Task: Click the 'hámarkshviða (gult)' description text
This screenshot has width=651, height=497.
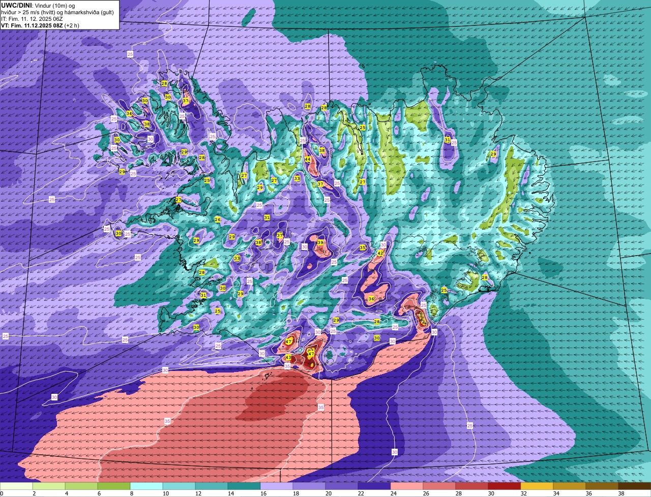Action: (x=87, y=12)
